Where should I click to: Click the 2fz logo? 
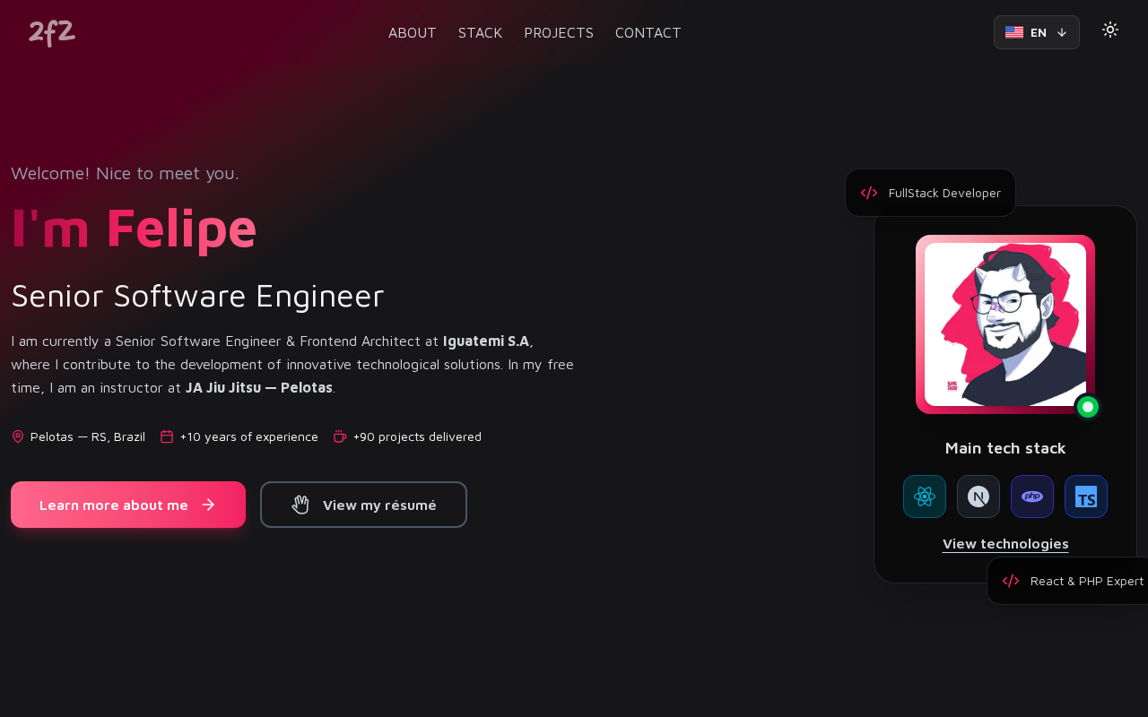click(x=52, y=33)
